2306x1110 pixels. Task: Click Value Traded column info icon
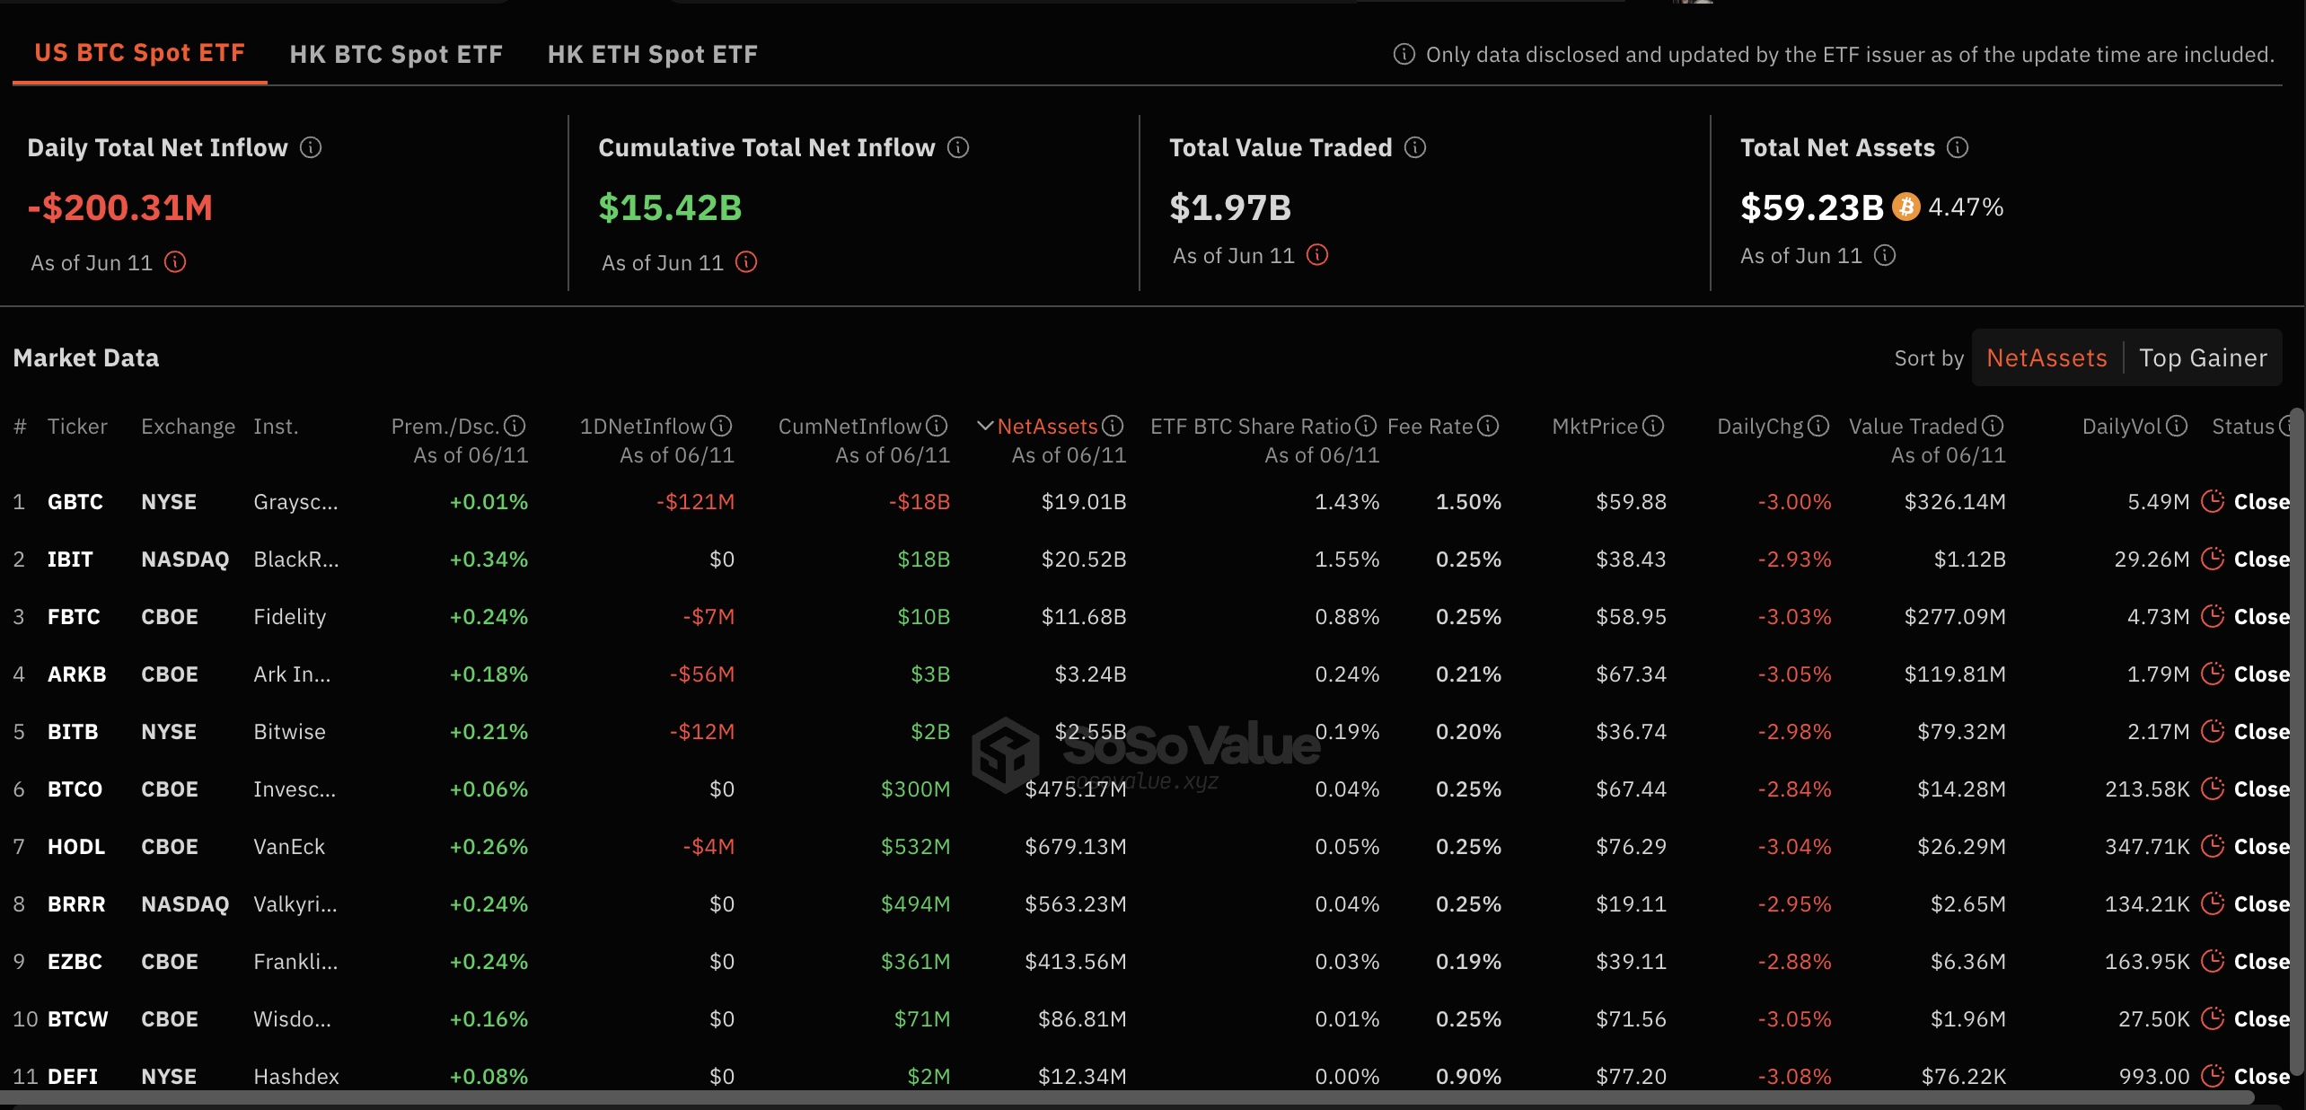1993,426
